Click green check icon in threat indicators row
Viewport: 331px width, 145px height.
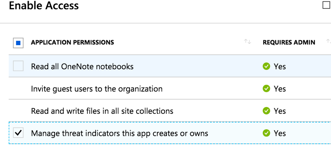(x=266, y=133)
